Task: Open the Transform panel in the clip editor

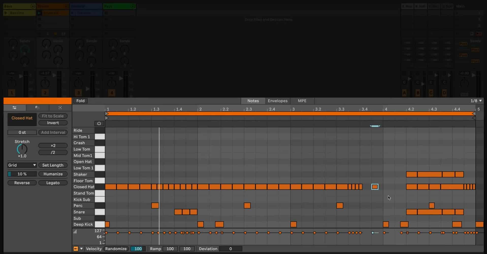Action: click(60, 107)
